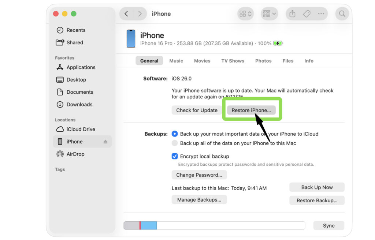
Task: Click the Restore iPhone button
Action: 252,110
